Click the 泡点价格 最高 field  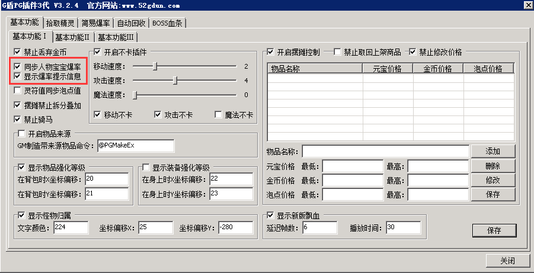click(439, 195)
